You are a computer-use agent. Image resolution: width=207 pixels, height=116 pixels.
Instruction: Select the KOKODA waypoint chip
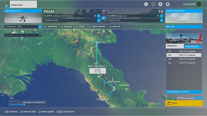pos(67,27)
